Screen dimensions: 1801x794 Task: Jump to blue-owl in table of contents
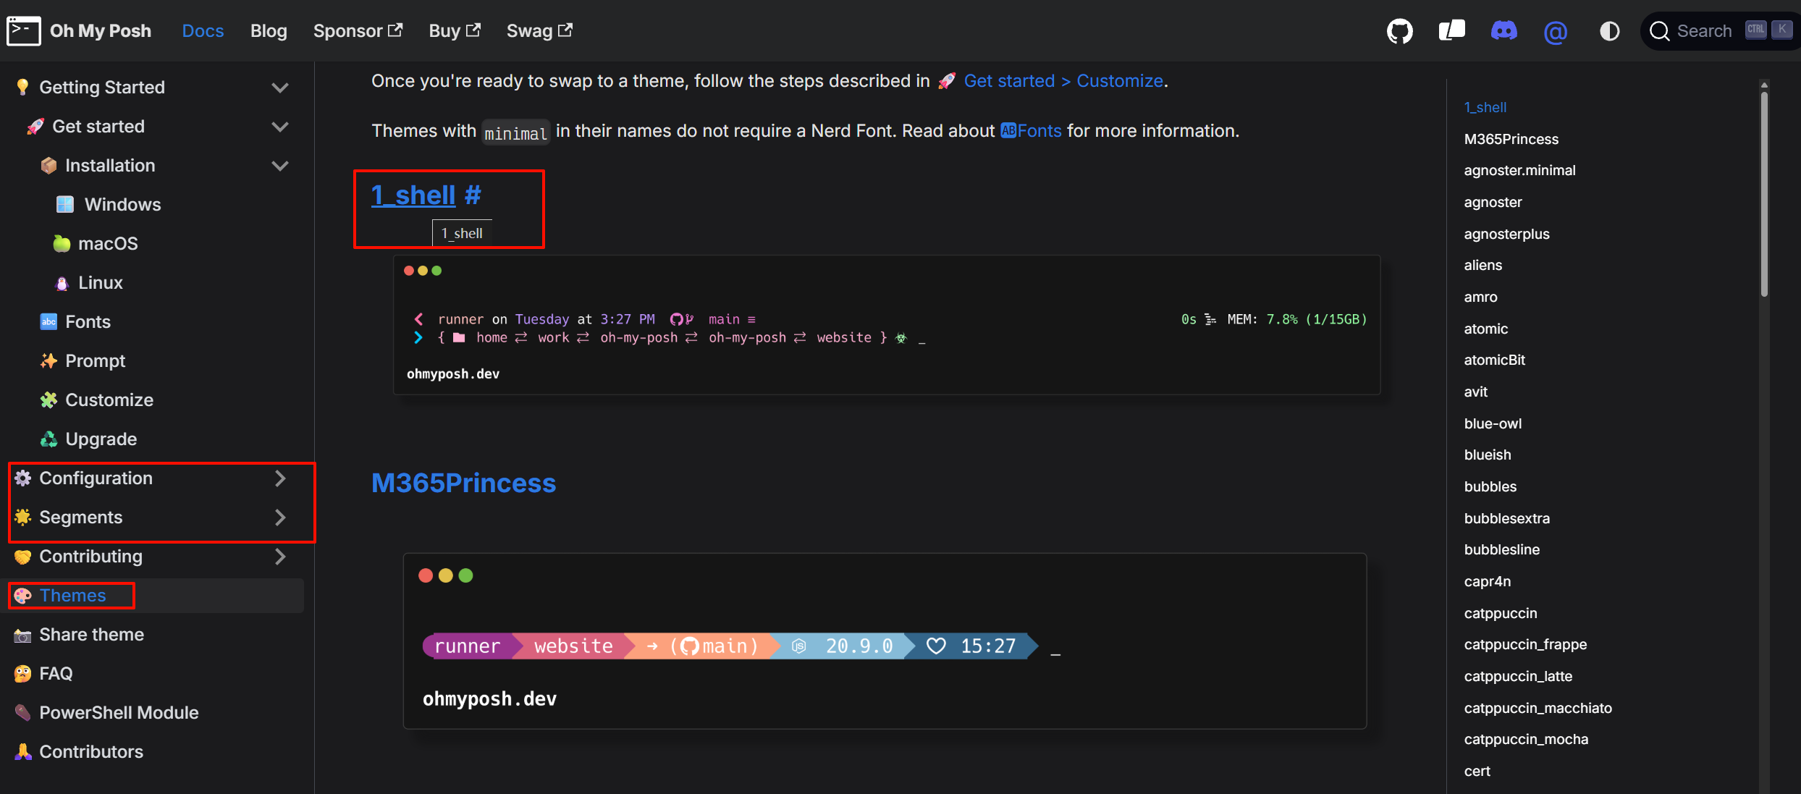tap(1493, 423)
